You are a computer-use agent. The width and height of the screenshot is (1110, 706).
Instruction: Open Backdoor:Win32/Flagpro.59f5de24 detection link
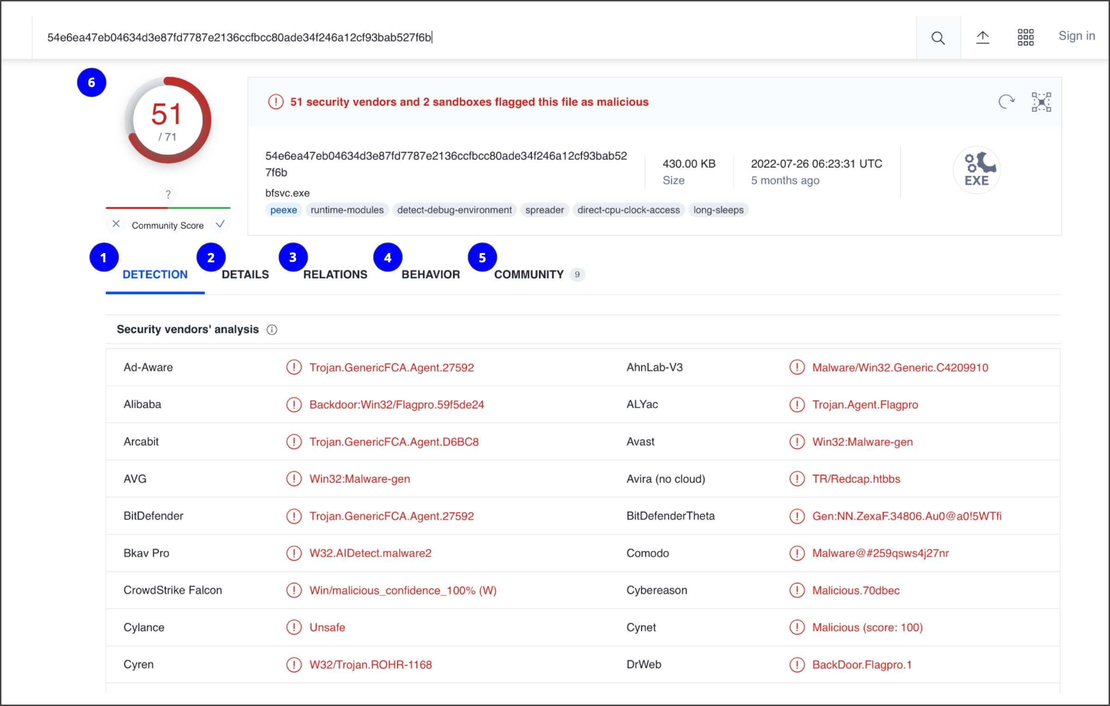[397, 404]
